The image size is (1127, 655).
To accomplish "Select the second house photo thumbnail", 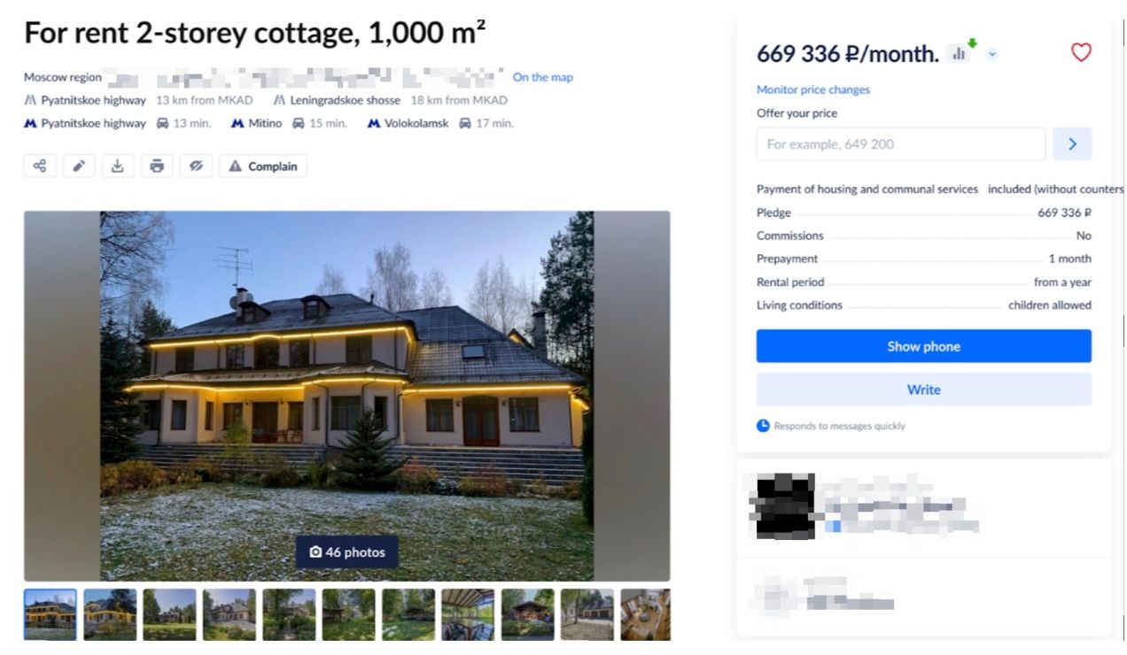I will 111,615.
